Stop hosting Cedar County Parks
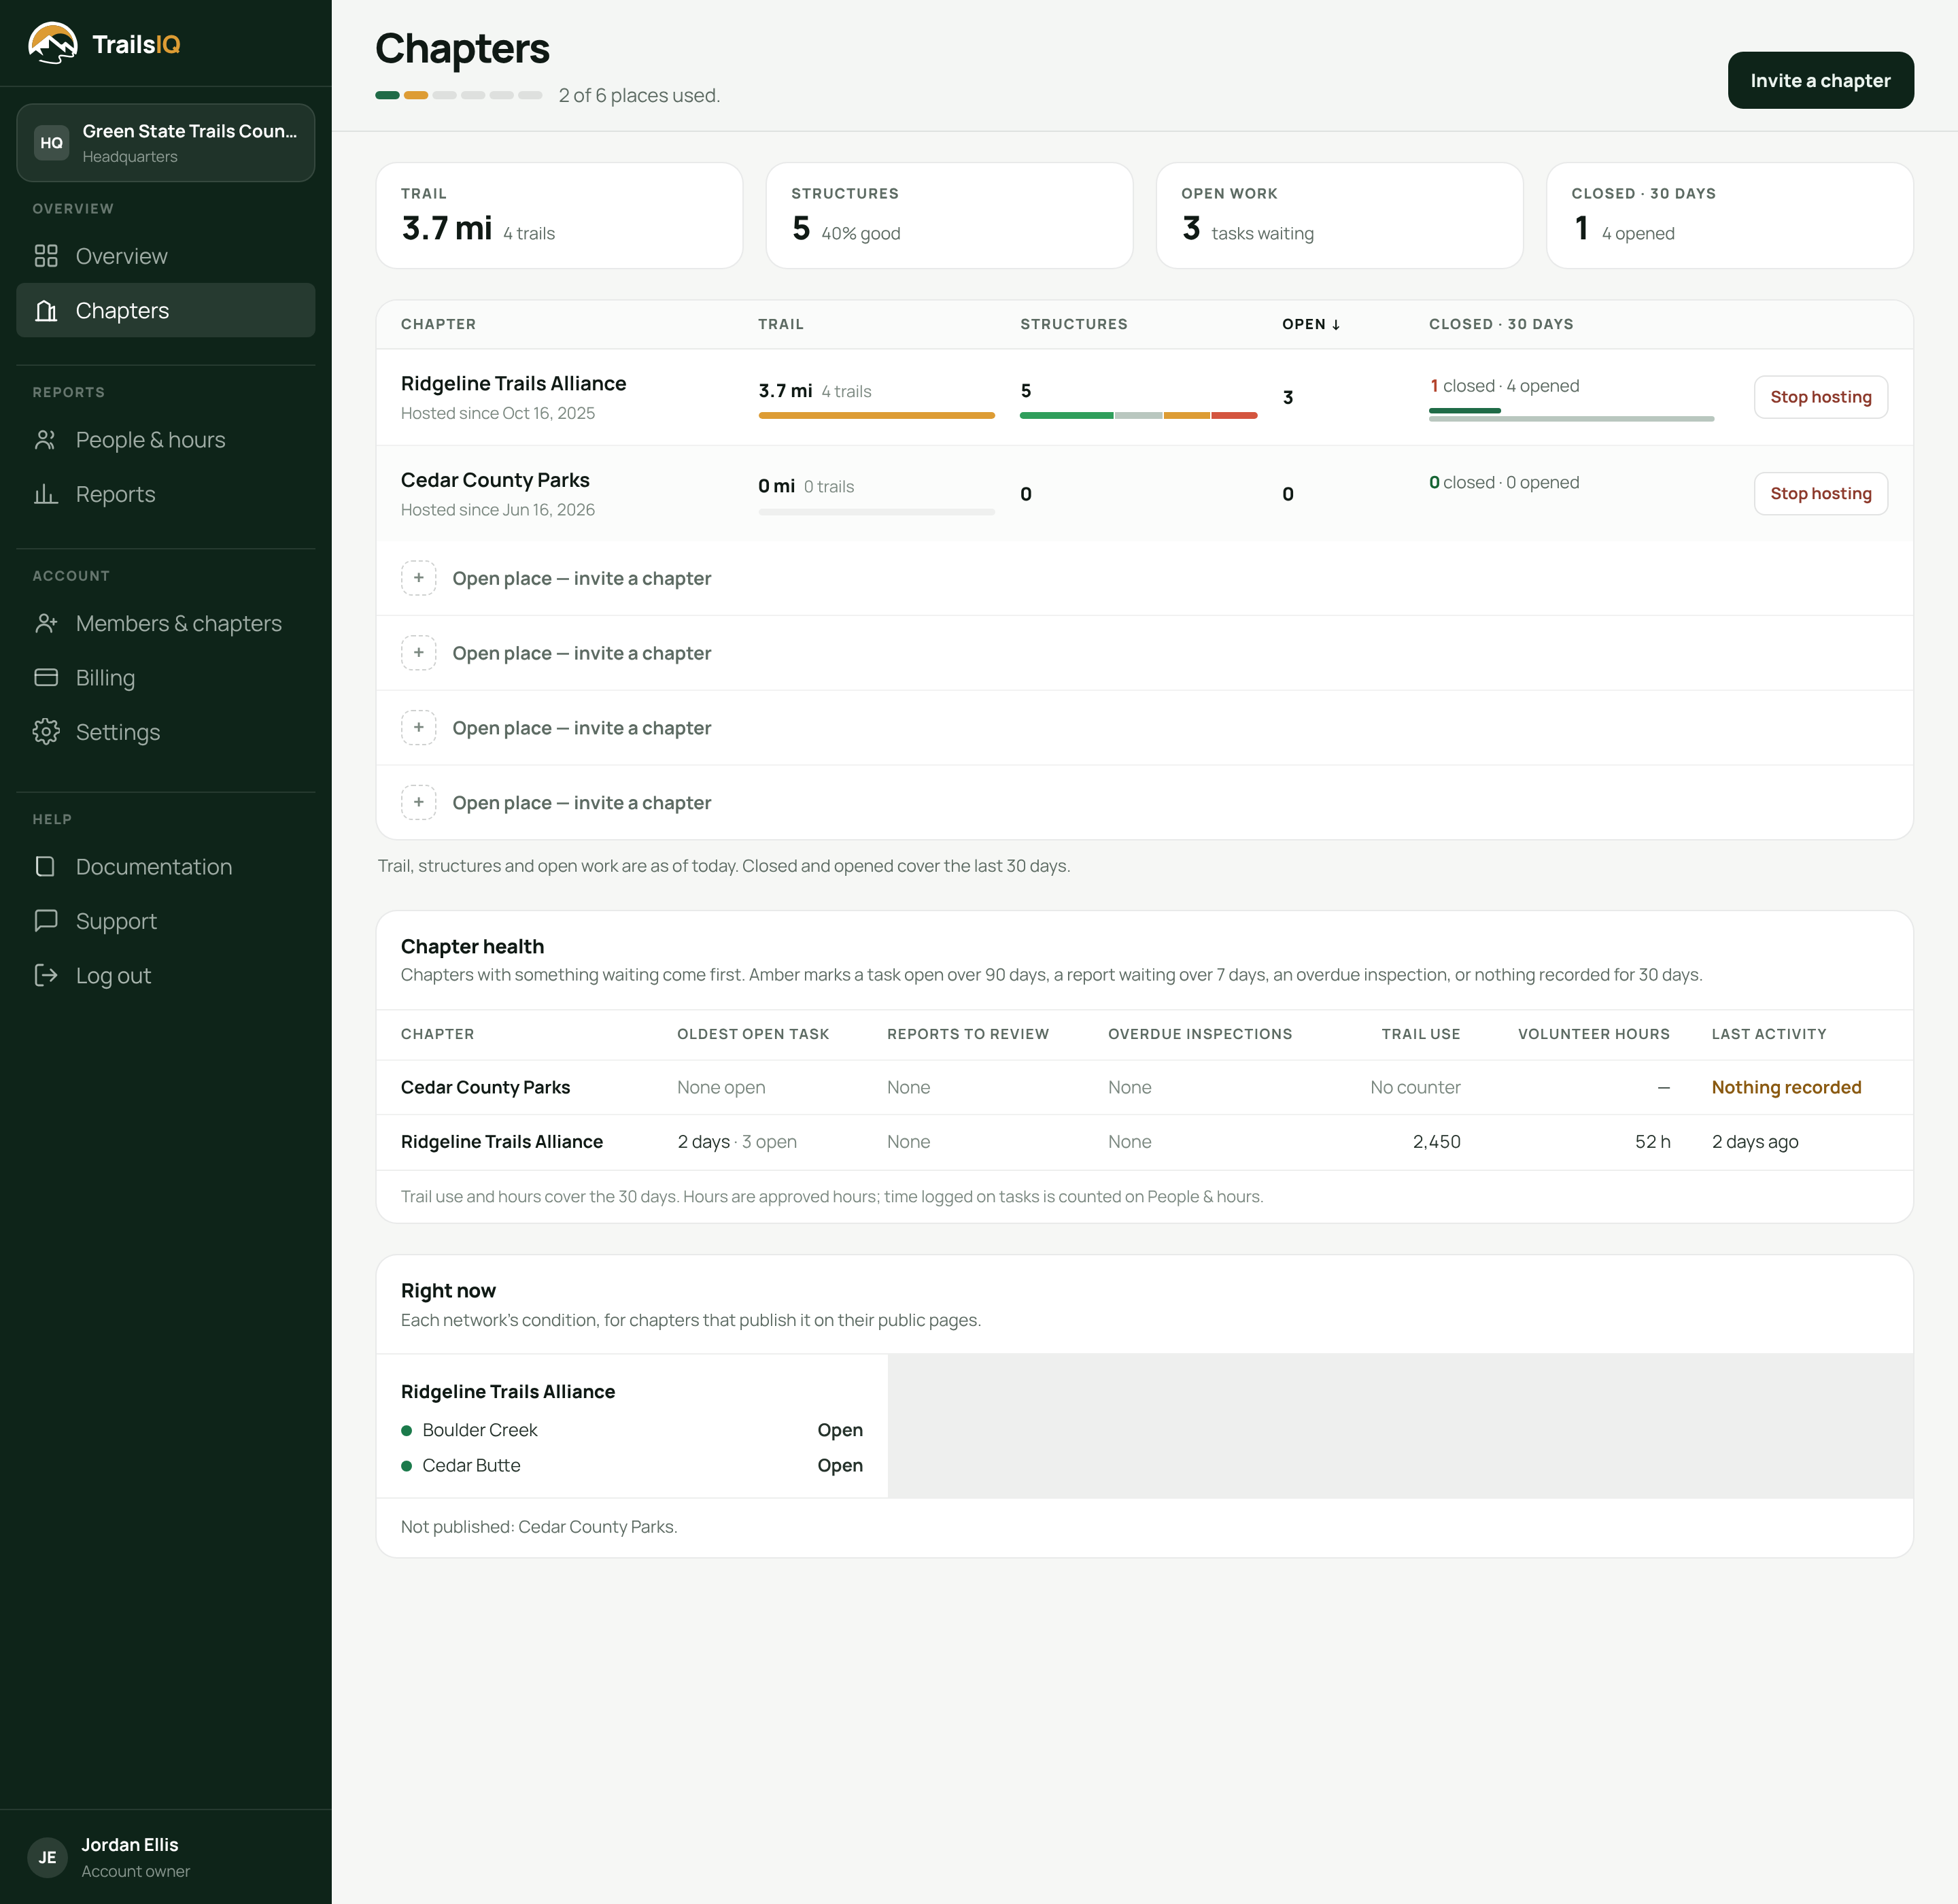This screenshot has width=1958, height=1904. (x=1820, y=493)
